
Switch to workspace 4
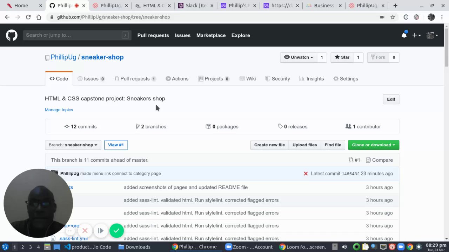point(38,247)
